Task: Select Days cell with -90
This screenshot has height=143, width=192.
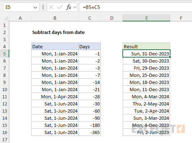Action: [x=90, y=118]
